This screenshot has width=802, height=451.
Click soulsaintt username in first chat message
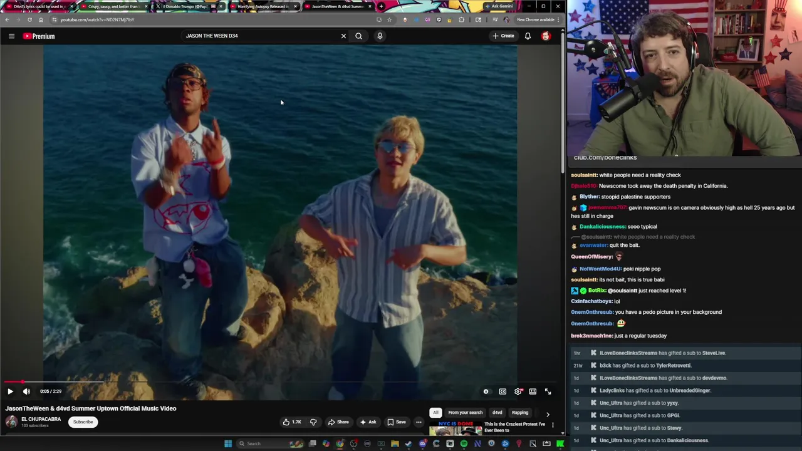click(x=584, y=175)
